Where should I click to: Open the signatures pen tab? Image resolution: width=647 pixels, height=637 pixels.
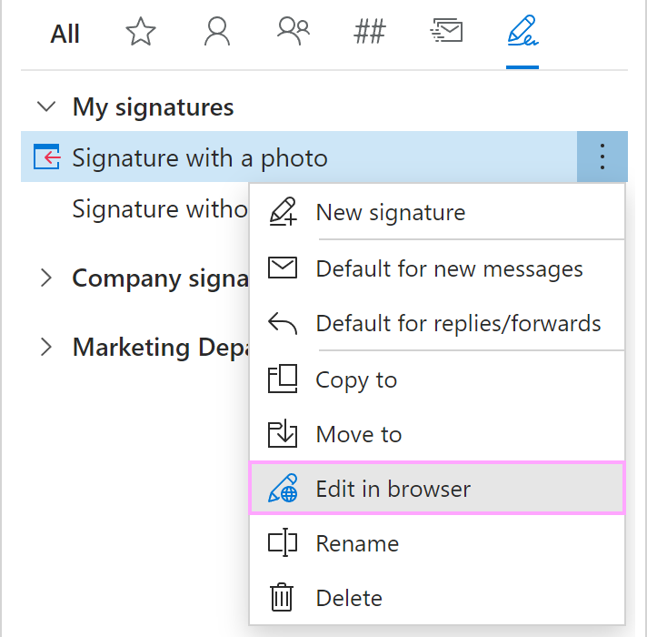point(523,30)
